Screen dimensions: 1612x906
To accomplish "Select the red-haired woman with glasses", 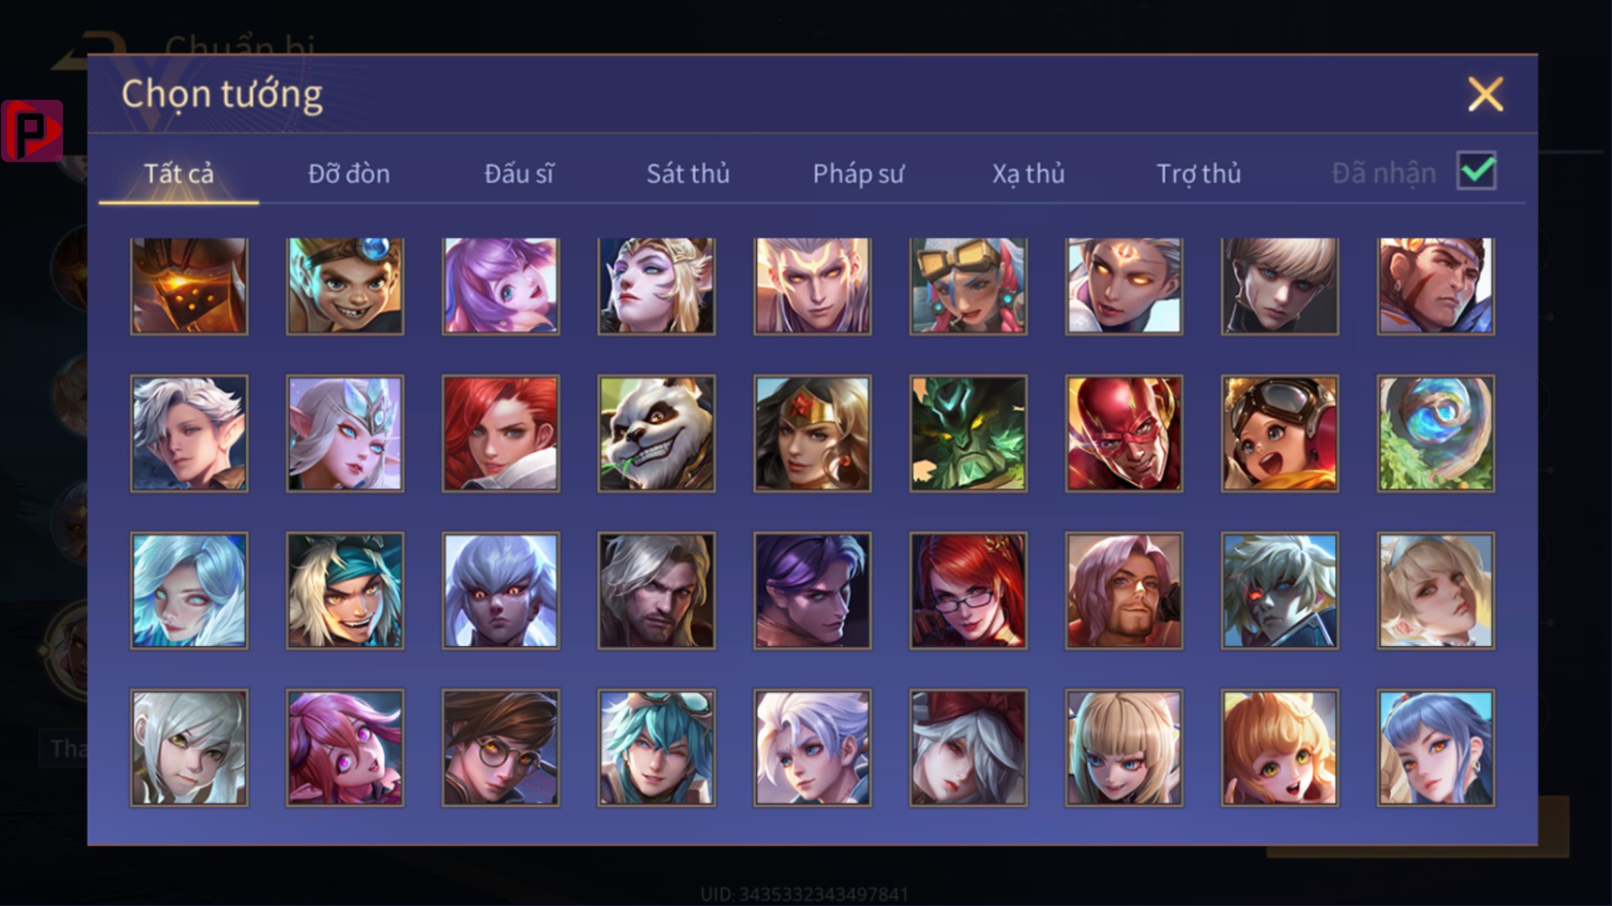I will [x=968, y=590].
